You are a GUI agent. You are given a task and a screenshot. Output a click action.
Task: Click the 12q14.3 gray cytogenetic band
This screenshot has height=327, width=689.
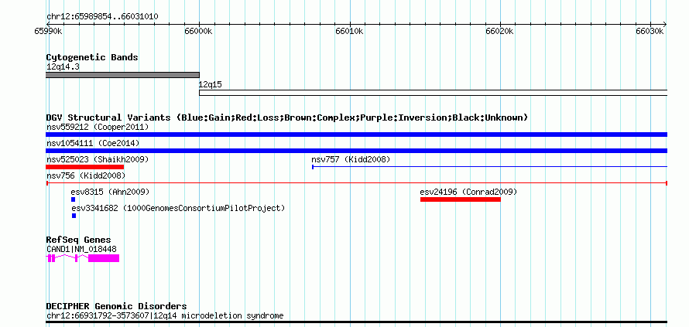tap(122, 75)
